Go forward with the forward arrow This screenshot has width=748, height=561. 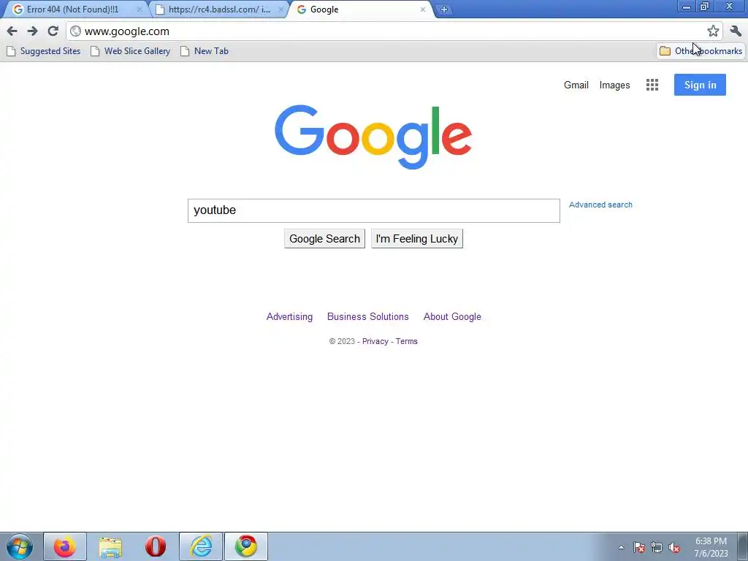(32, 31)
